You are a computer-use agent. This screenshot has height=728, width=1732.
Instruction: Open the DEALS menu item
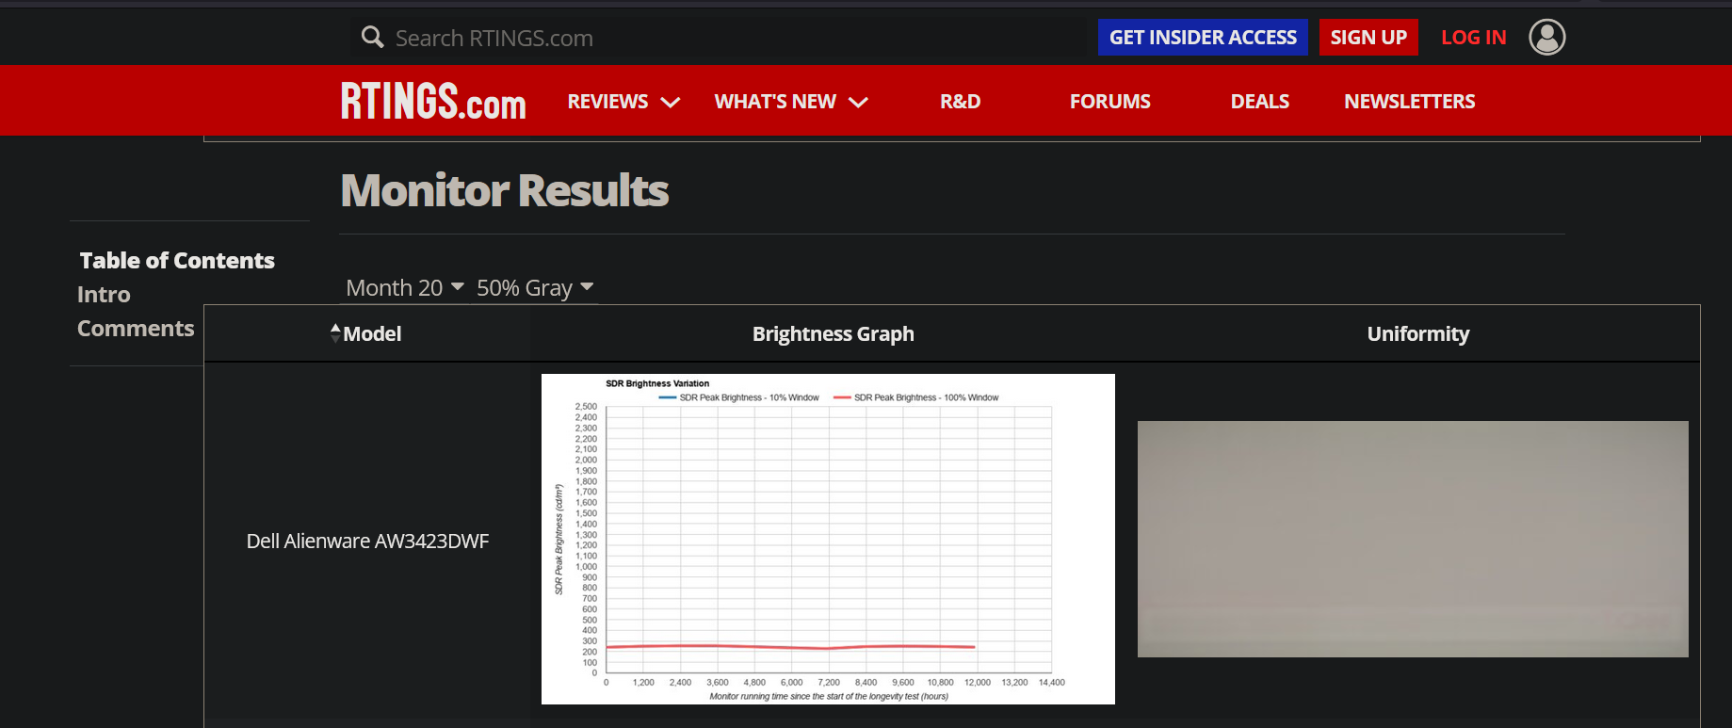coord(1259,102)
